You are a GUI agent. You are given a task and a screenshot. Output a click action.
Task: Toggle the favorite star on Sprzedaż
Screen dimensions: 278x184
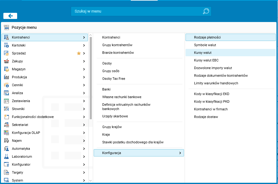tap(79, 53)
